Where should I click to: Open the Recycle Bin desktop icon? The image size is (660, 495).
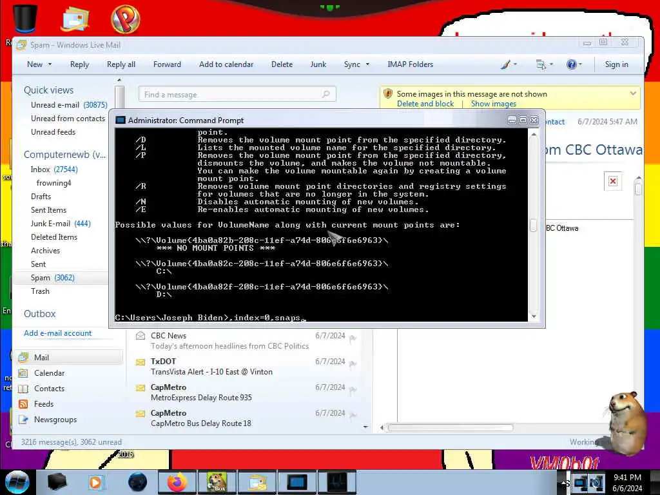pos(25,17)
